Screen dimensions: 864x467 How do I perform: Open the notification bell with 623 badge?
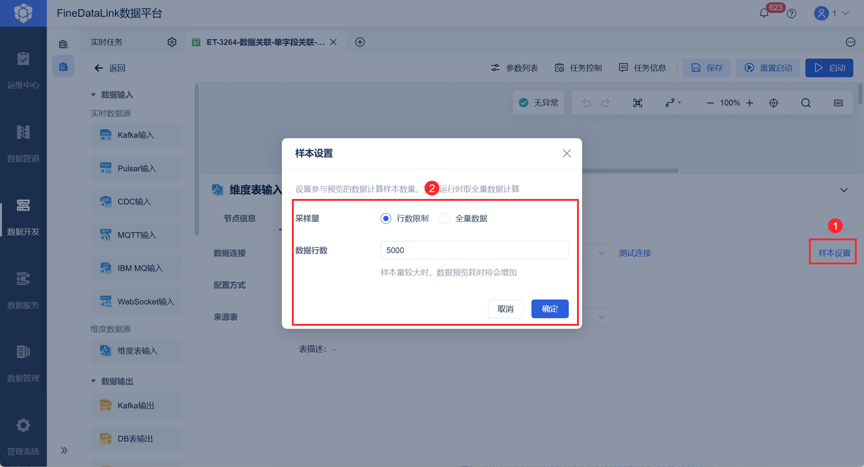coord(764,13)
